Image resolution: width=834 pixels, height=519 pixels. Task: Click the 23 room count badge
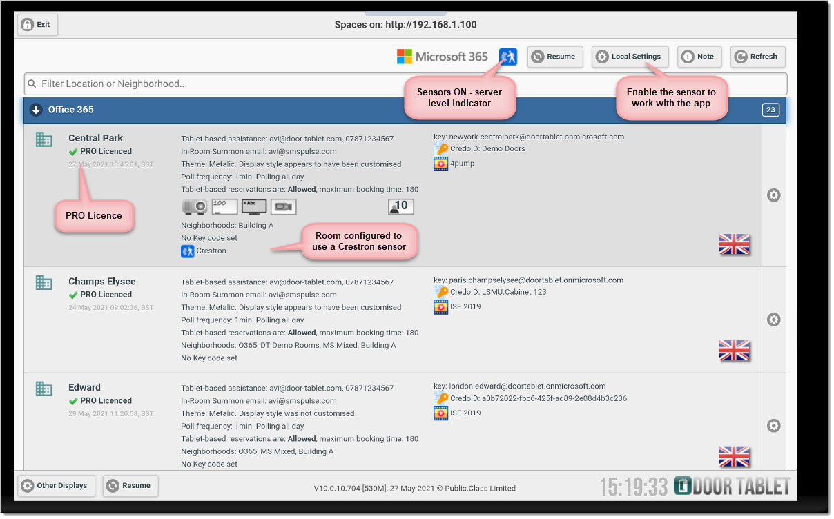pyautogui.click(x=770, y=110)
